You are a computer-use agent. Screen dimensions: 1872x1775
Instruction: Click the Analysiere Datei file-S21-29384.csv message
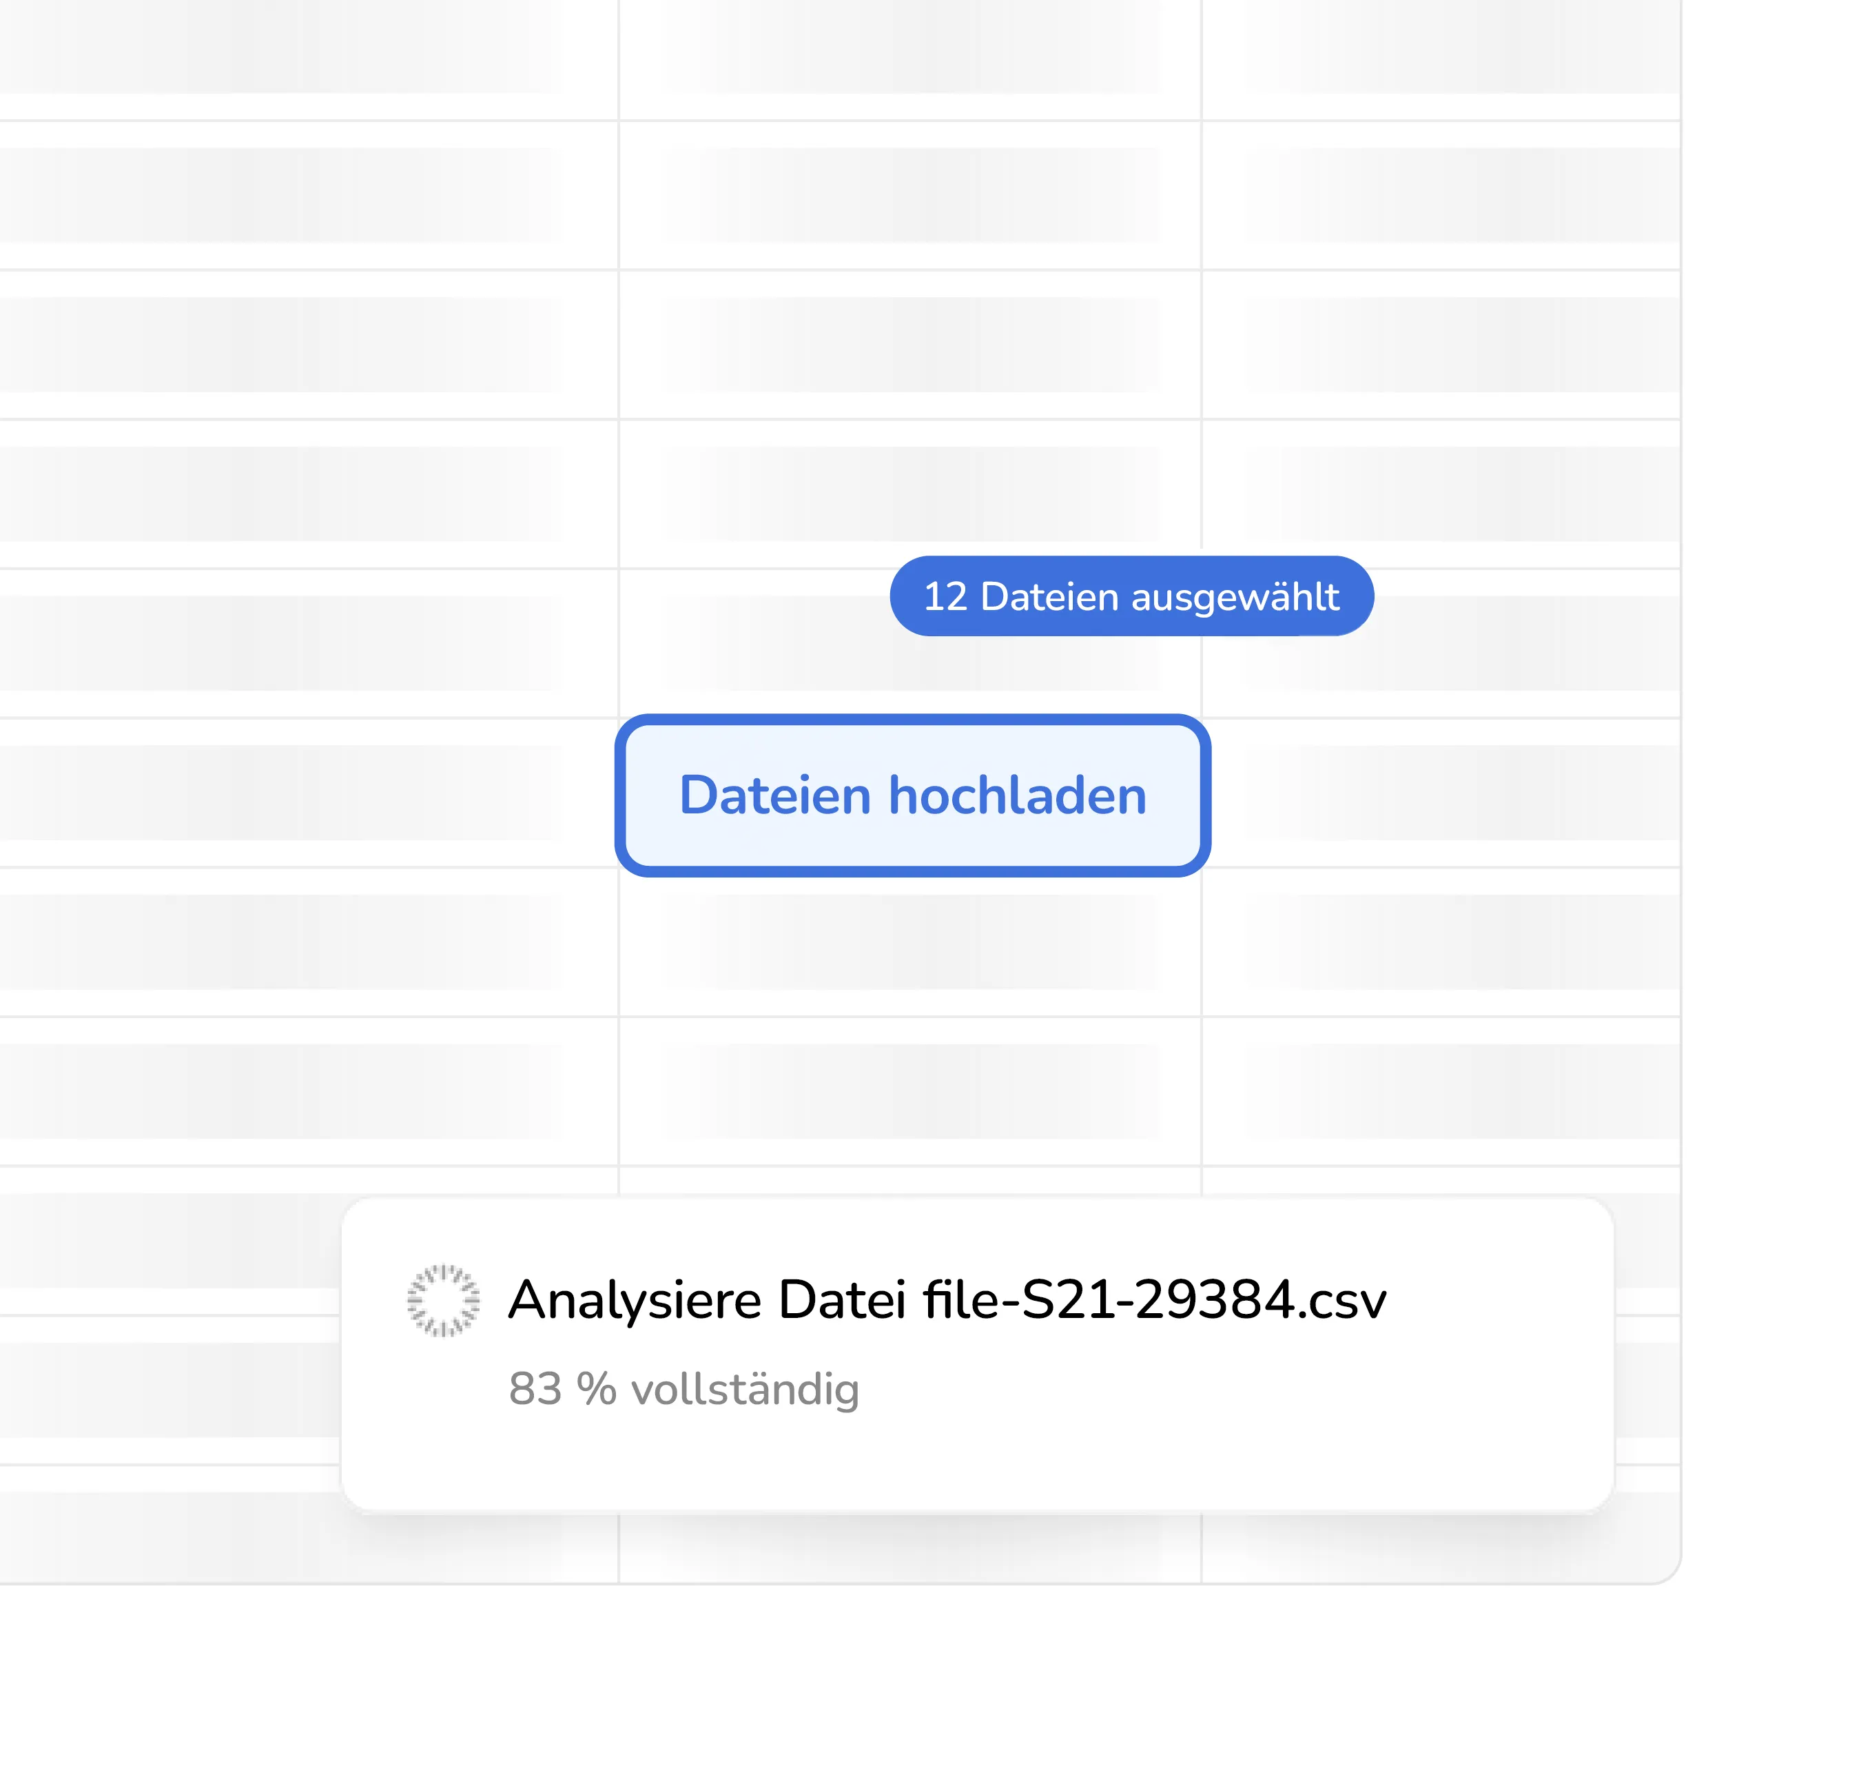(946, 1299)
